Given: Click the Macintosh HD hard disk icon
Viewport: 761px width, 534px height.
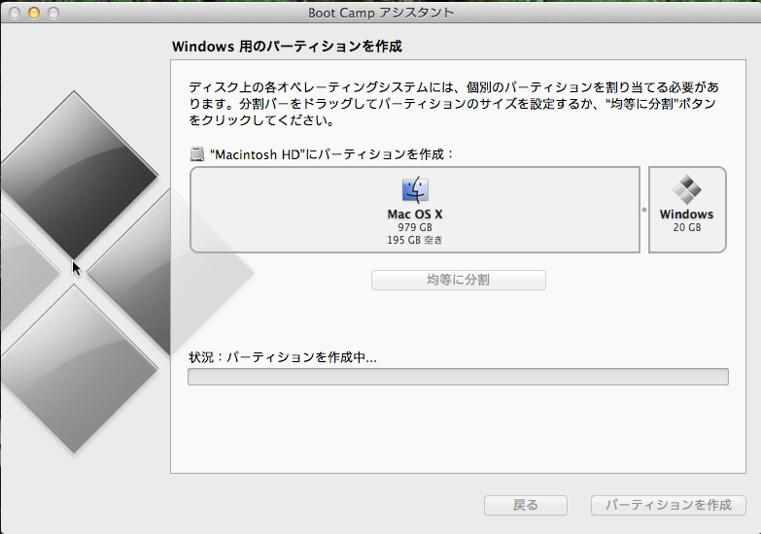Looking at the screenshot, I should [x=197, y=154].
